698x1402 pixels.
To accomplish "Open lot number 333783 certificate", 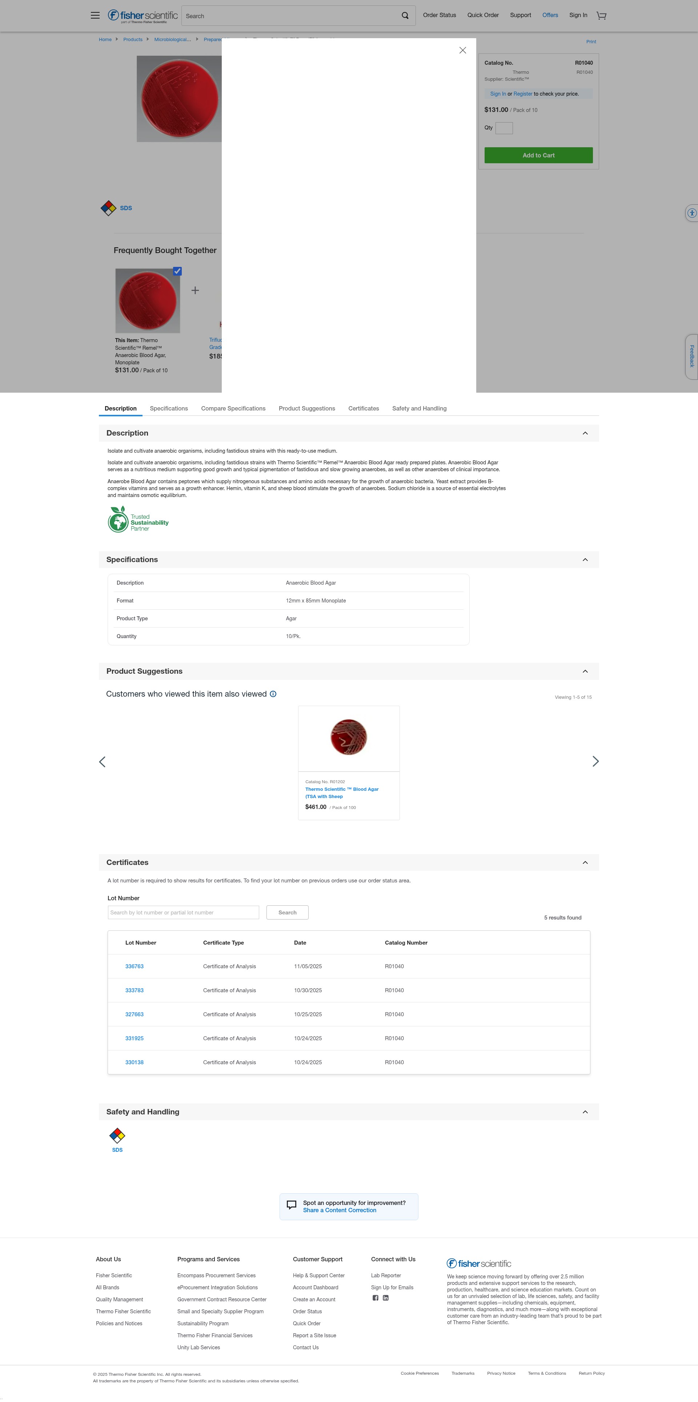I will tap(135, 990).
